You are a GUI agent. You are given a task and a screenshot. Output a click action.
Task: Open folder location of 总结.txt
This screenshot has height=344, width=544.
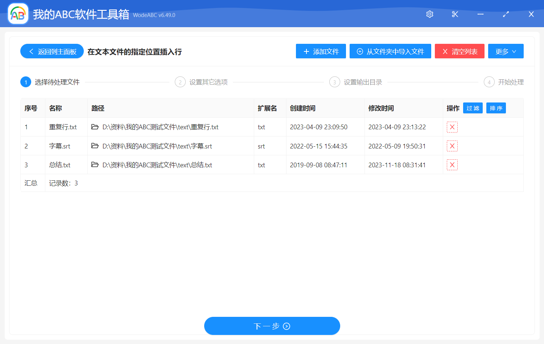[95, 165]
